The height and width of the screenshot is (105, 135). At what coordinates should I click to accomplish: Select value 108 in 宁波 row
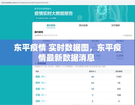(119, 95)
